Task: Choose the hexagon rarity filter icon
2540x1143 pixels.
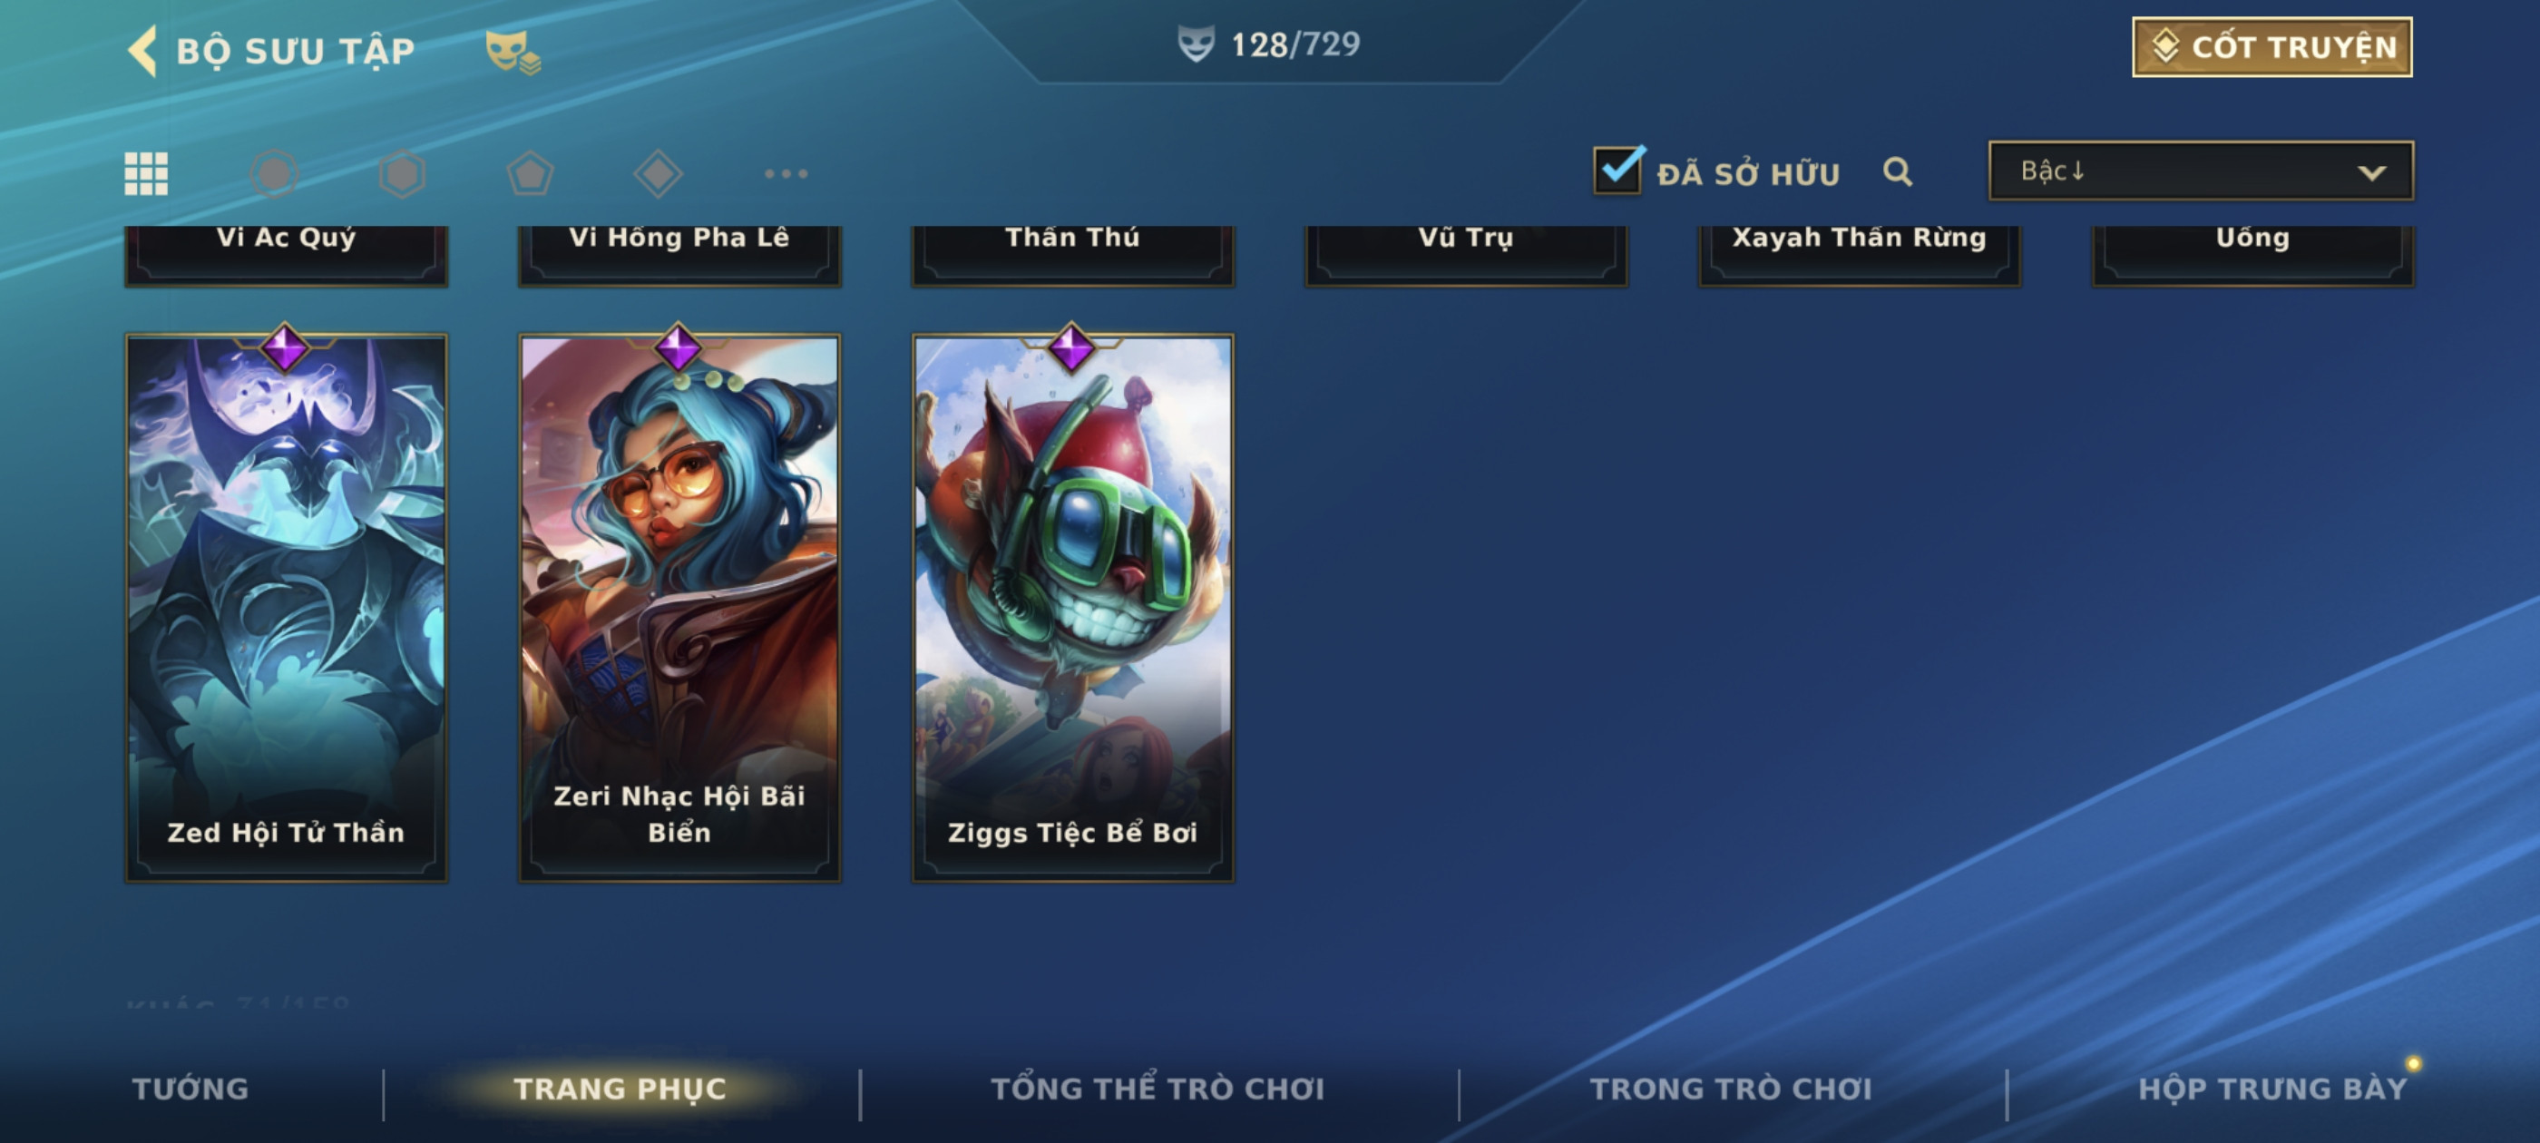Action: coord(402,173)
